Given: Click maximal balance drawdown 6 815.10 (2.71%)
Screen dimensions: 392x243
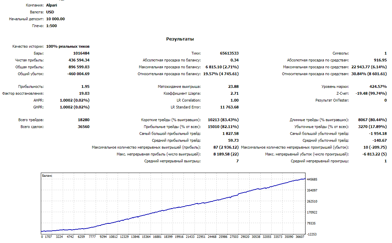Looking at the screenshot, I should (x=222, y=67).
